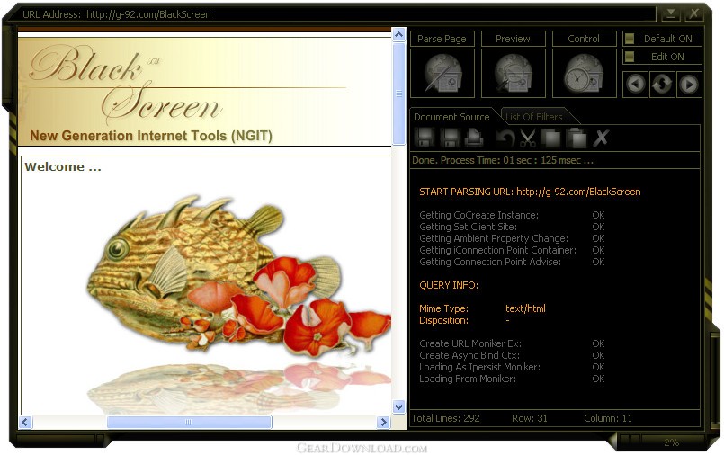Open the List Of Filters tab
Screen dimensions: 724x455
533,117
